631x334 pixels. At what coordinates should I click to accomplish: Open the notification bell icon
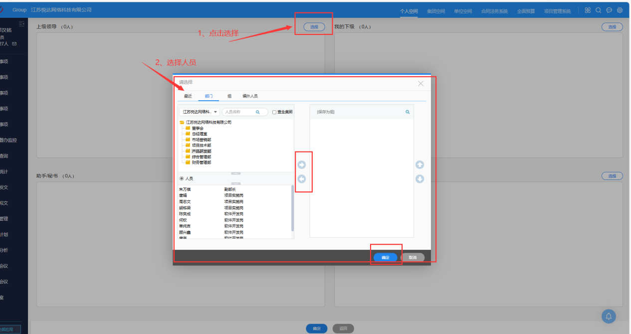[609, 316]
